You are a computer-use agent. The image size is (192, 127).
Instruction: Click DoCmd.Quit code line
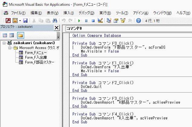point(91,86)
